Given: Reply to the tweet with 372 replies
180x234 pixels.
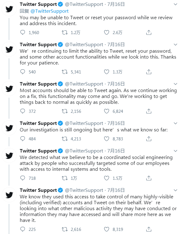Looking at the screenshot, I should [x=23, y=111].
